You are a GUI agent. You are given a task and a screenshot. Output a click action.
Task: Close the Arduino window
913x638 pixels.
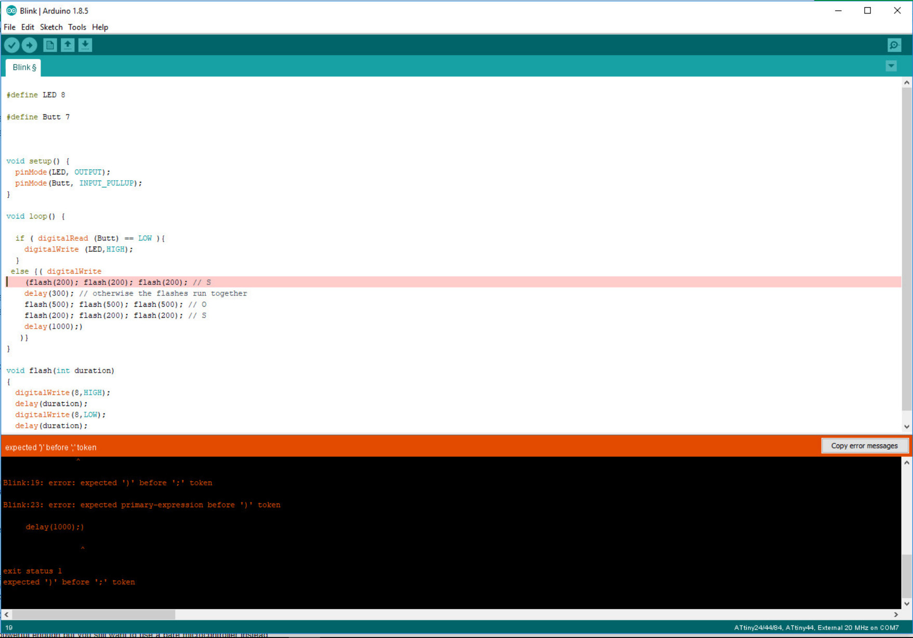[x=897, y=10]
